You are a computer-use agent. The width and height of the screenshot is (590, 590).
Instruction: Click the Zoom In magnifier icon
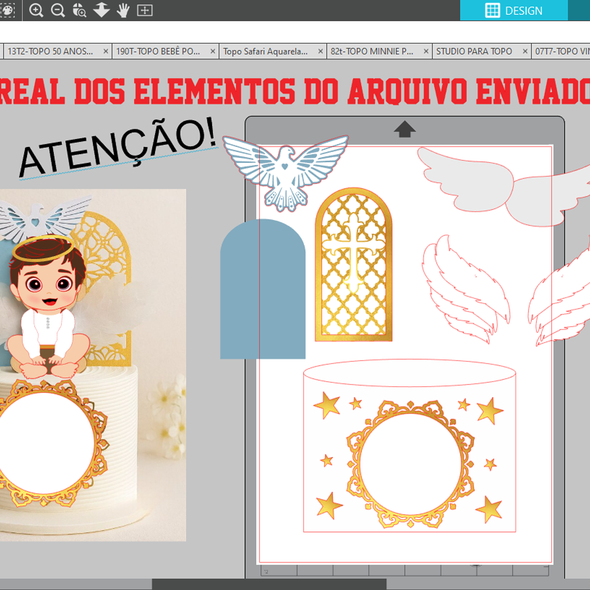[36, 10]
